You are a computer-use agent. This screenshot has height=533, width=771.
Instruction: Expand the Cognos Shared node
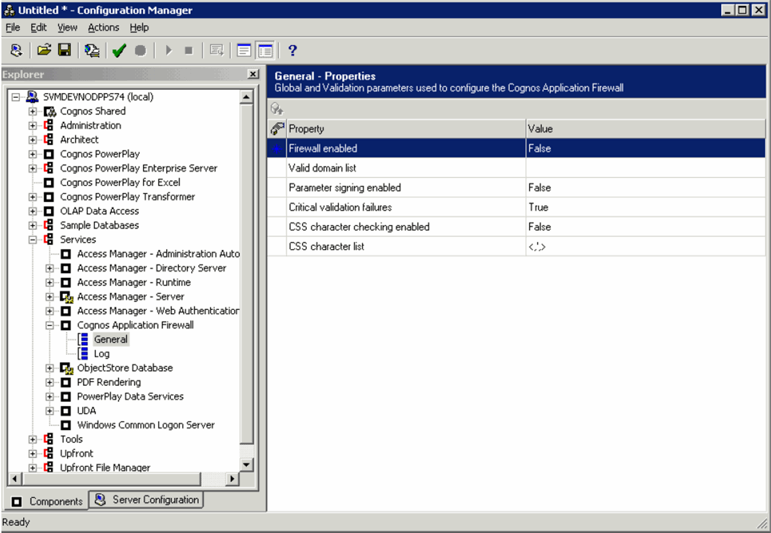[33, 111]
